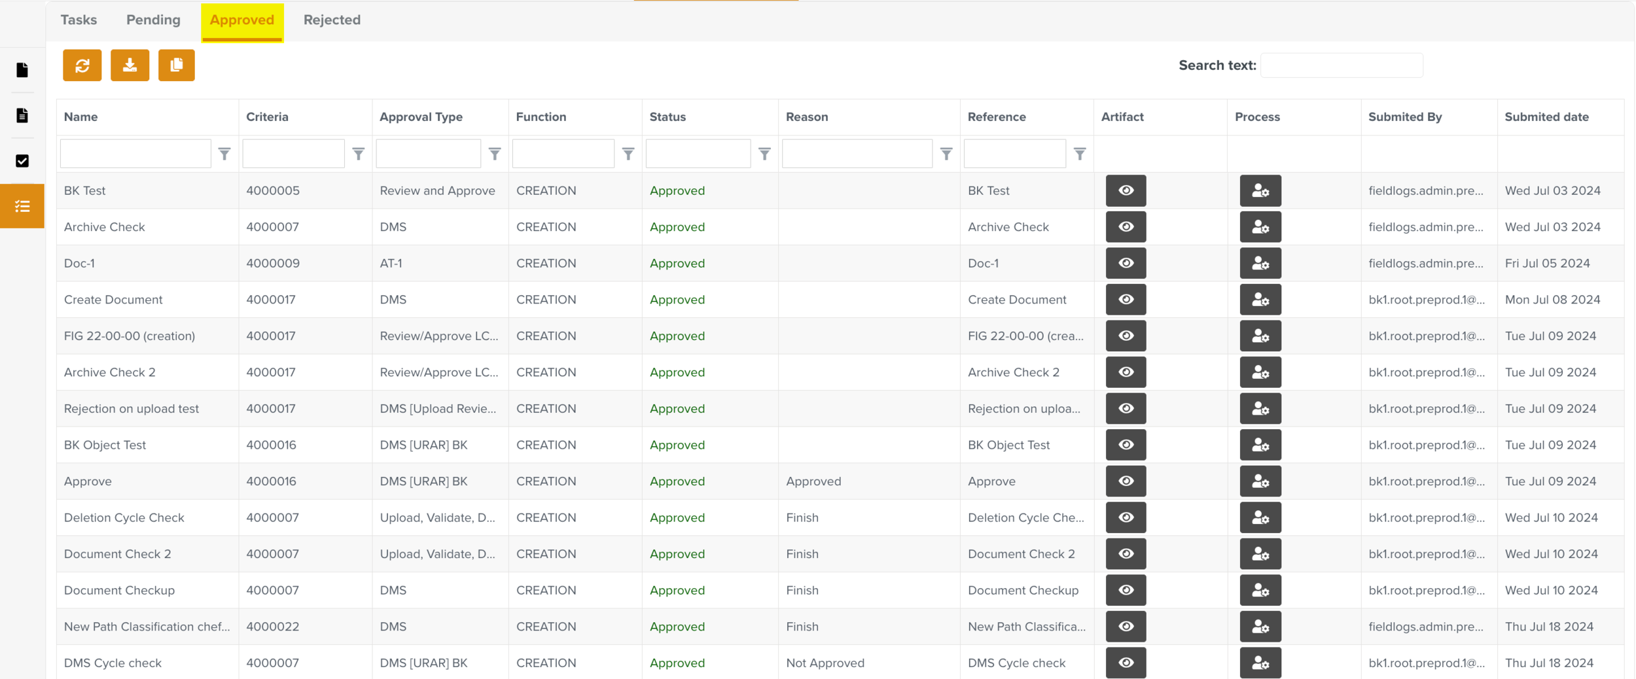
Task: Open process for Document Checkup row
Action: tap(1260, 590)
